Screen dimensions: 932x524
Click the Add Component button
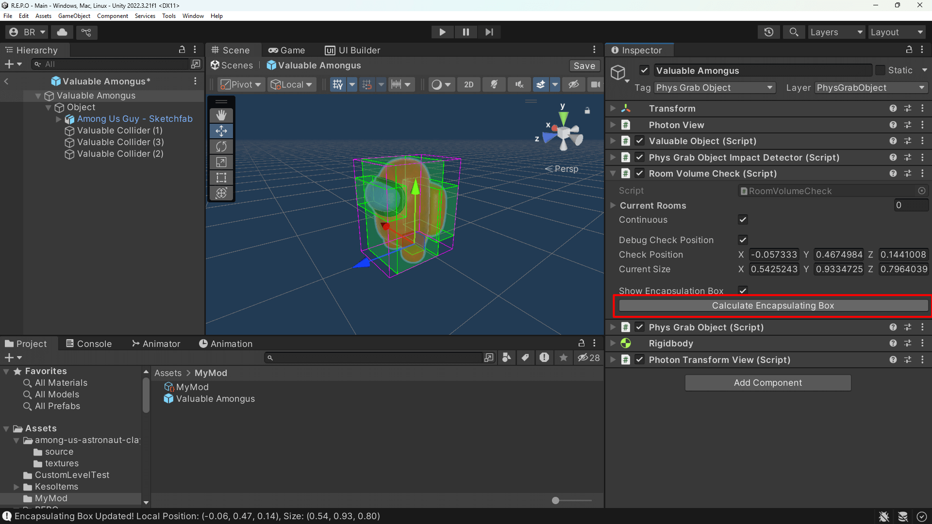pyautogui.click(x=767, y=382)
